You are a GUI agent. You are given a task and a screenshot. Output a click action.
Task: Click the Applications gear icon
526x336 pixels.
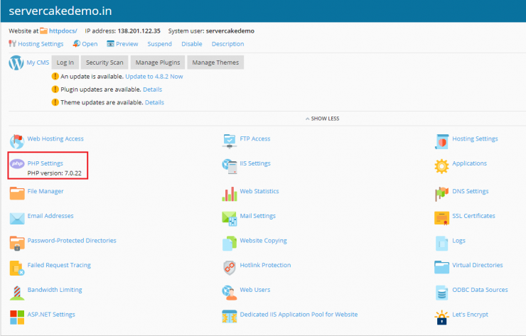pos(441,166)
